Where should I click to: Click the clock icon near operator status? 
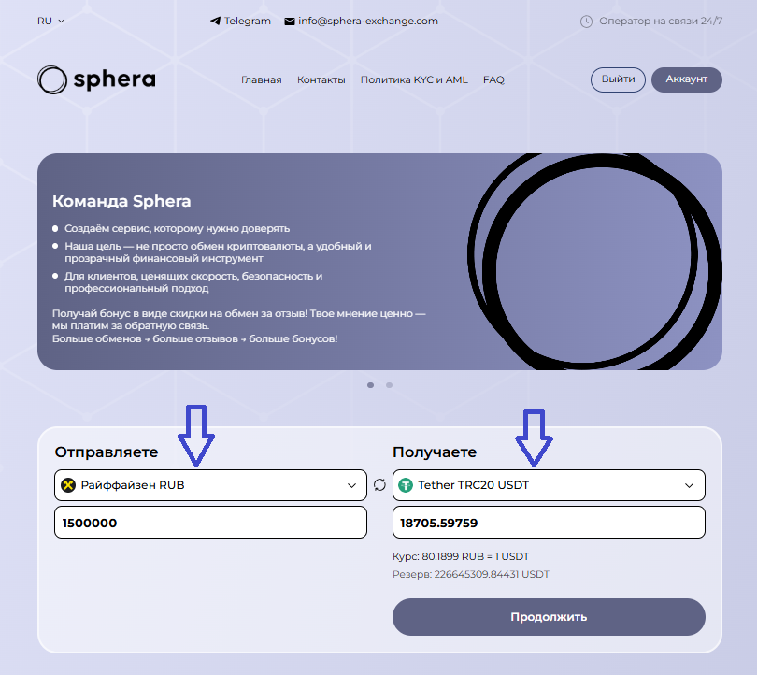587,21
